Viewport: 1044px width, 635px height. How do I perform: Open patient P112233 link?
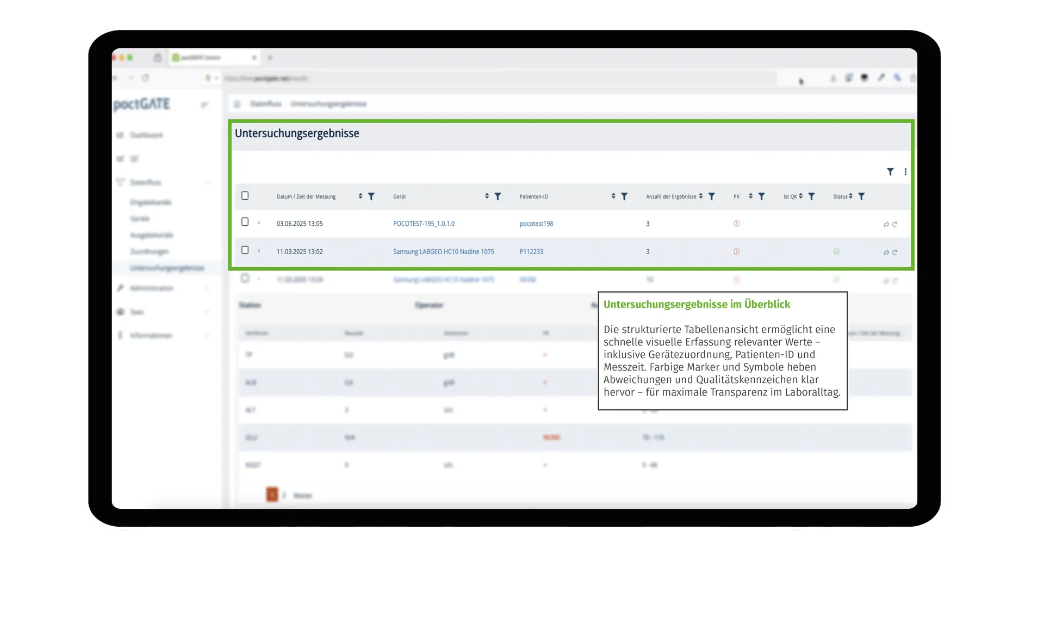(531, 252)
